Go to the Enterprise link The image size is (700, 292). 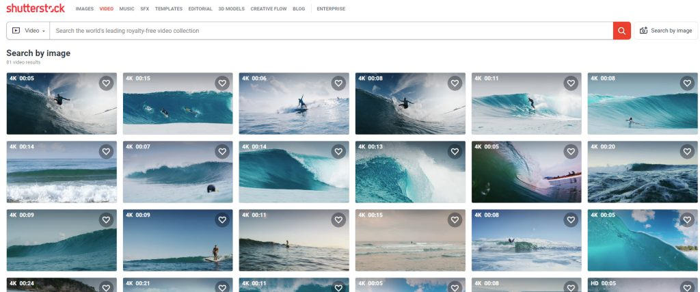[331, 9]
